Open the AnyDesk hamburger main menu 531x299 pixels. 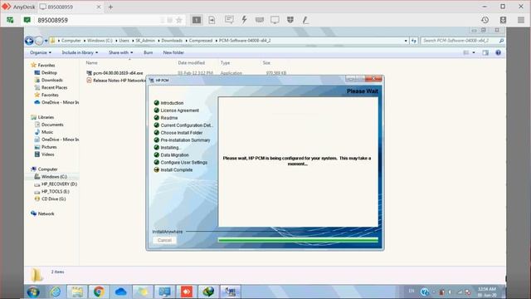[521, 20]
